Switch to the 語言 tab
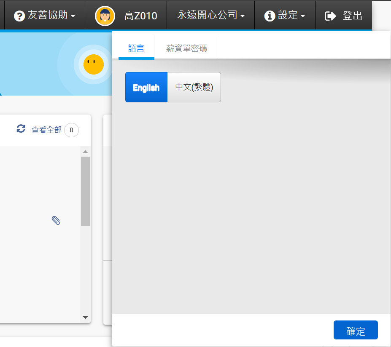This screenshot has height=347, width=391. pos(136,48)
